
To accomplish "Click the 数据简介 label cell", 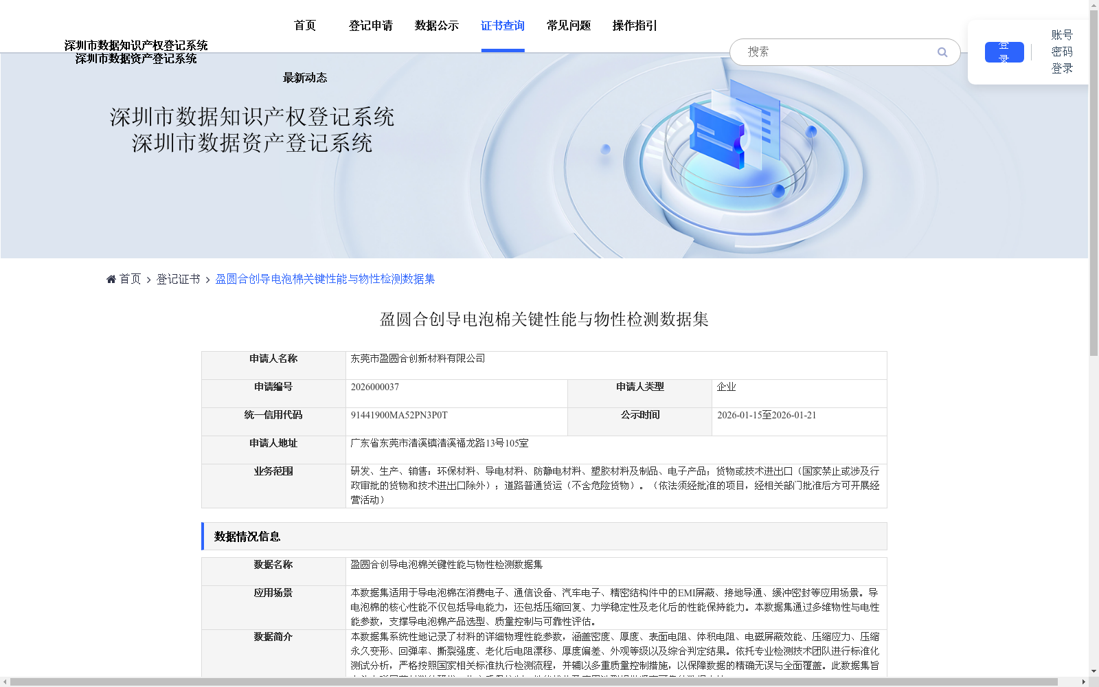I will [273, 653].
